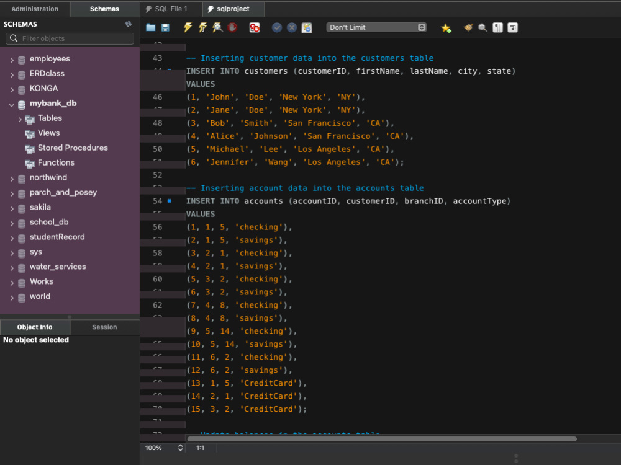
Task: Collapse the mybank_db schema
Action: pyautogui.click(x=11, y=105)
